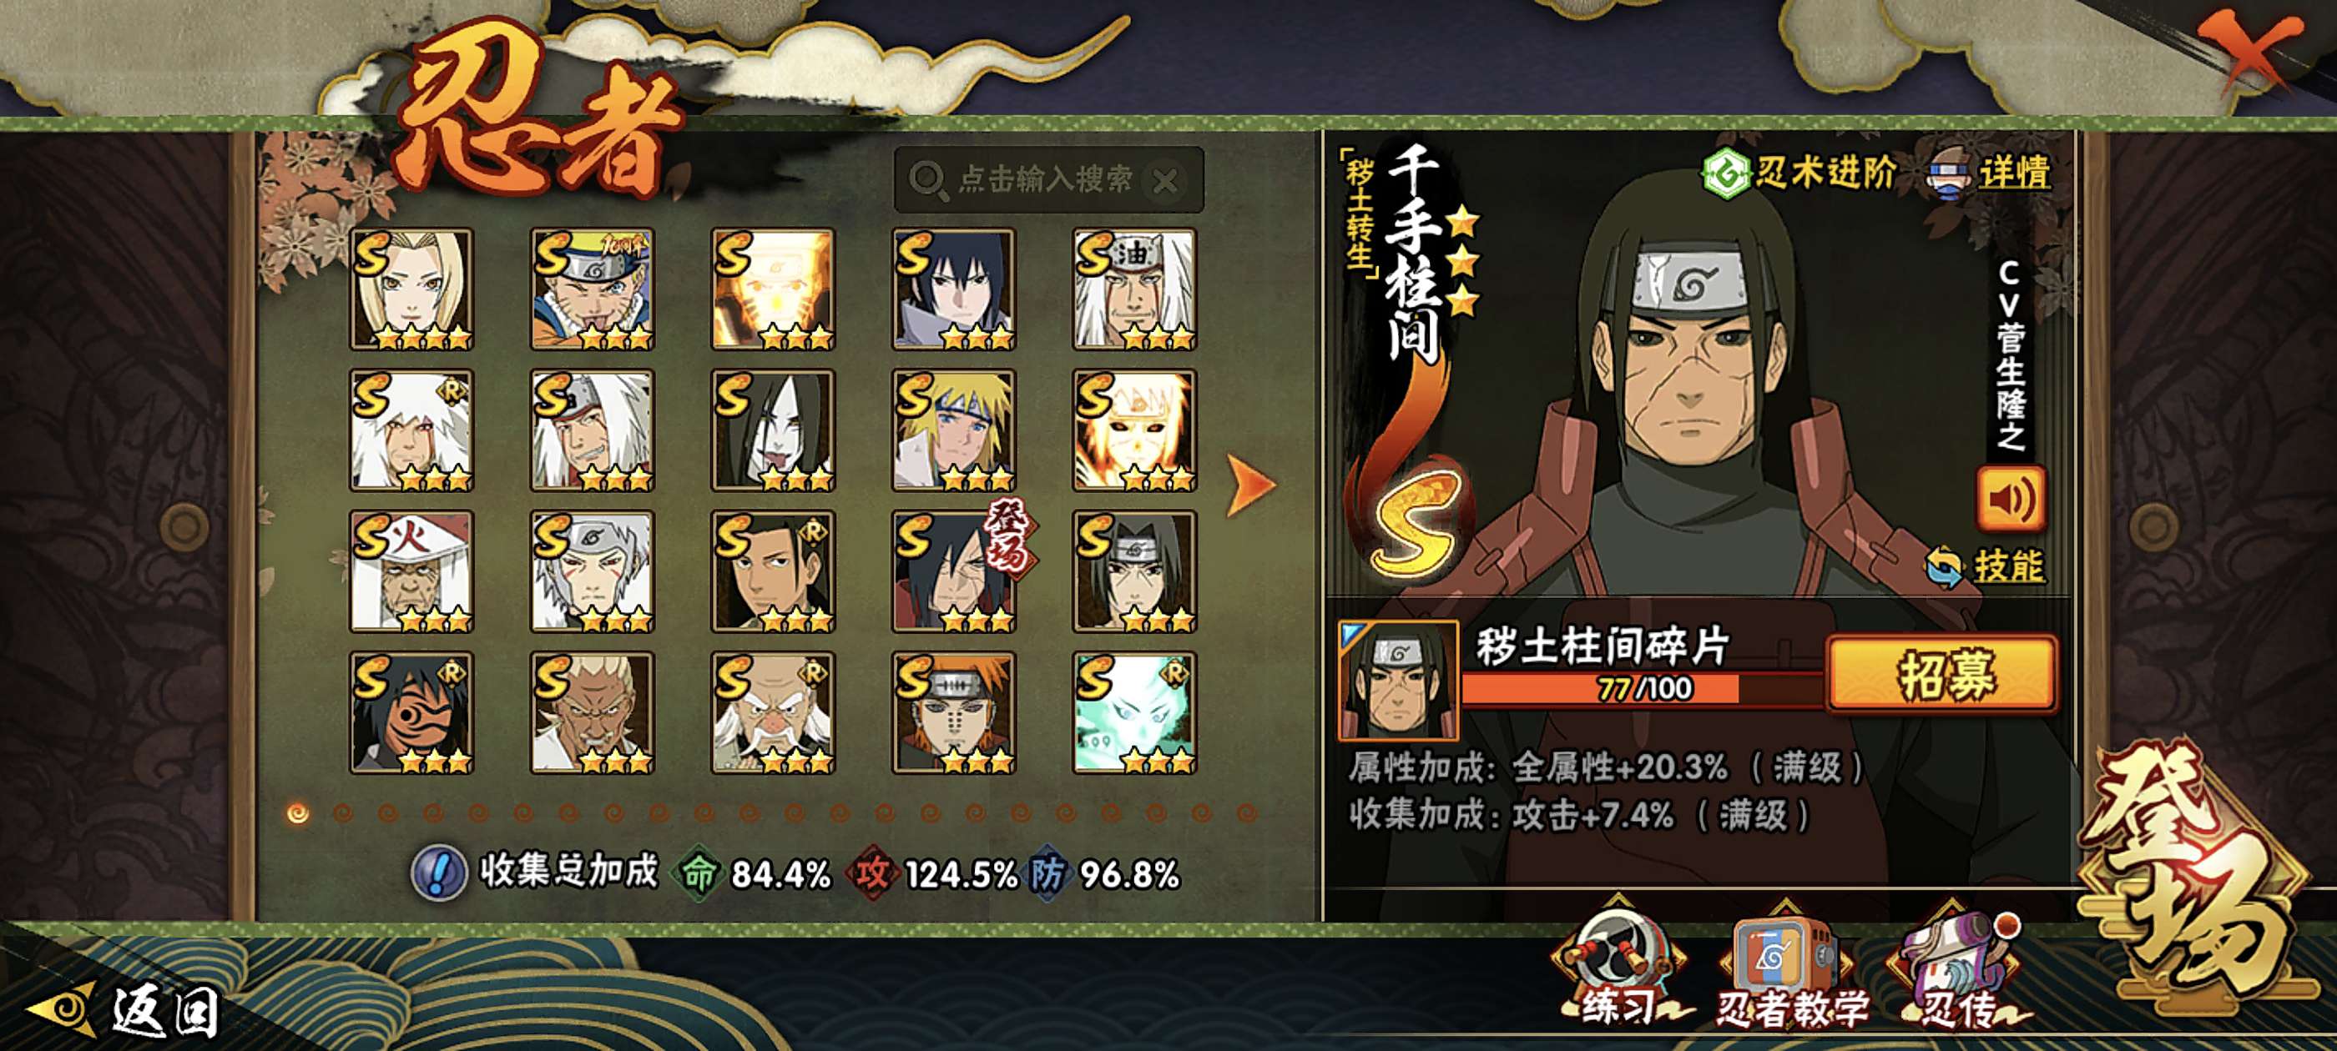Click the 招募 recruit button
The image size is (2337, 1051).
(1941, 674)
